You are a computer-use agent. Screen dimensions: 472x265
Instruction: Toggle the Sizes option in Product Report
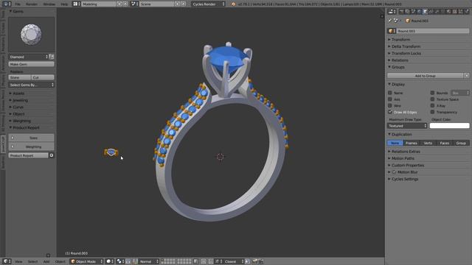pyautogui.click(x=31, y=138)
